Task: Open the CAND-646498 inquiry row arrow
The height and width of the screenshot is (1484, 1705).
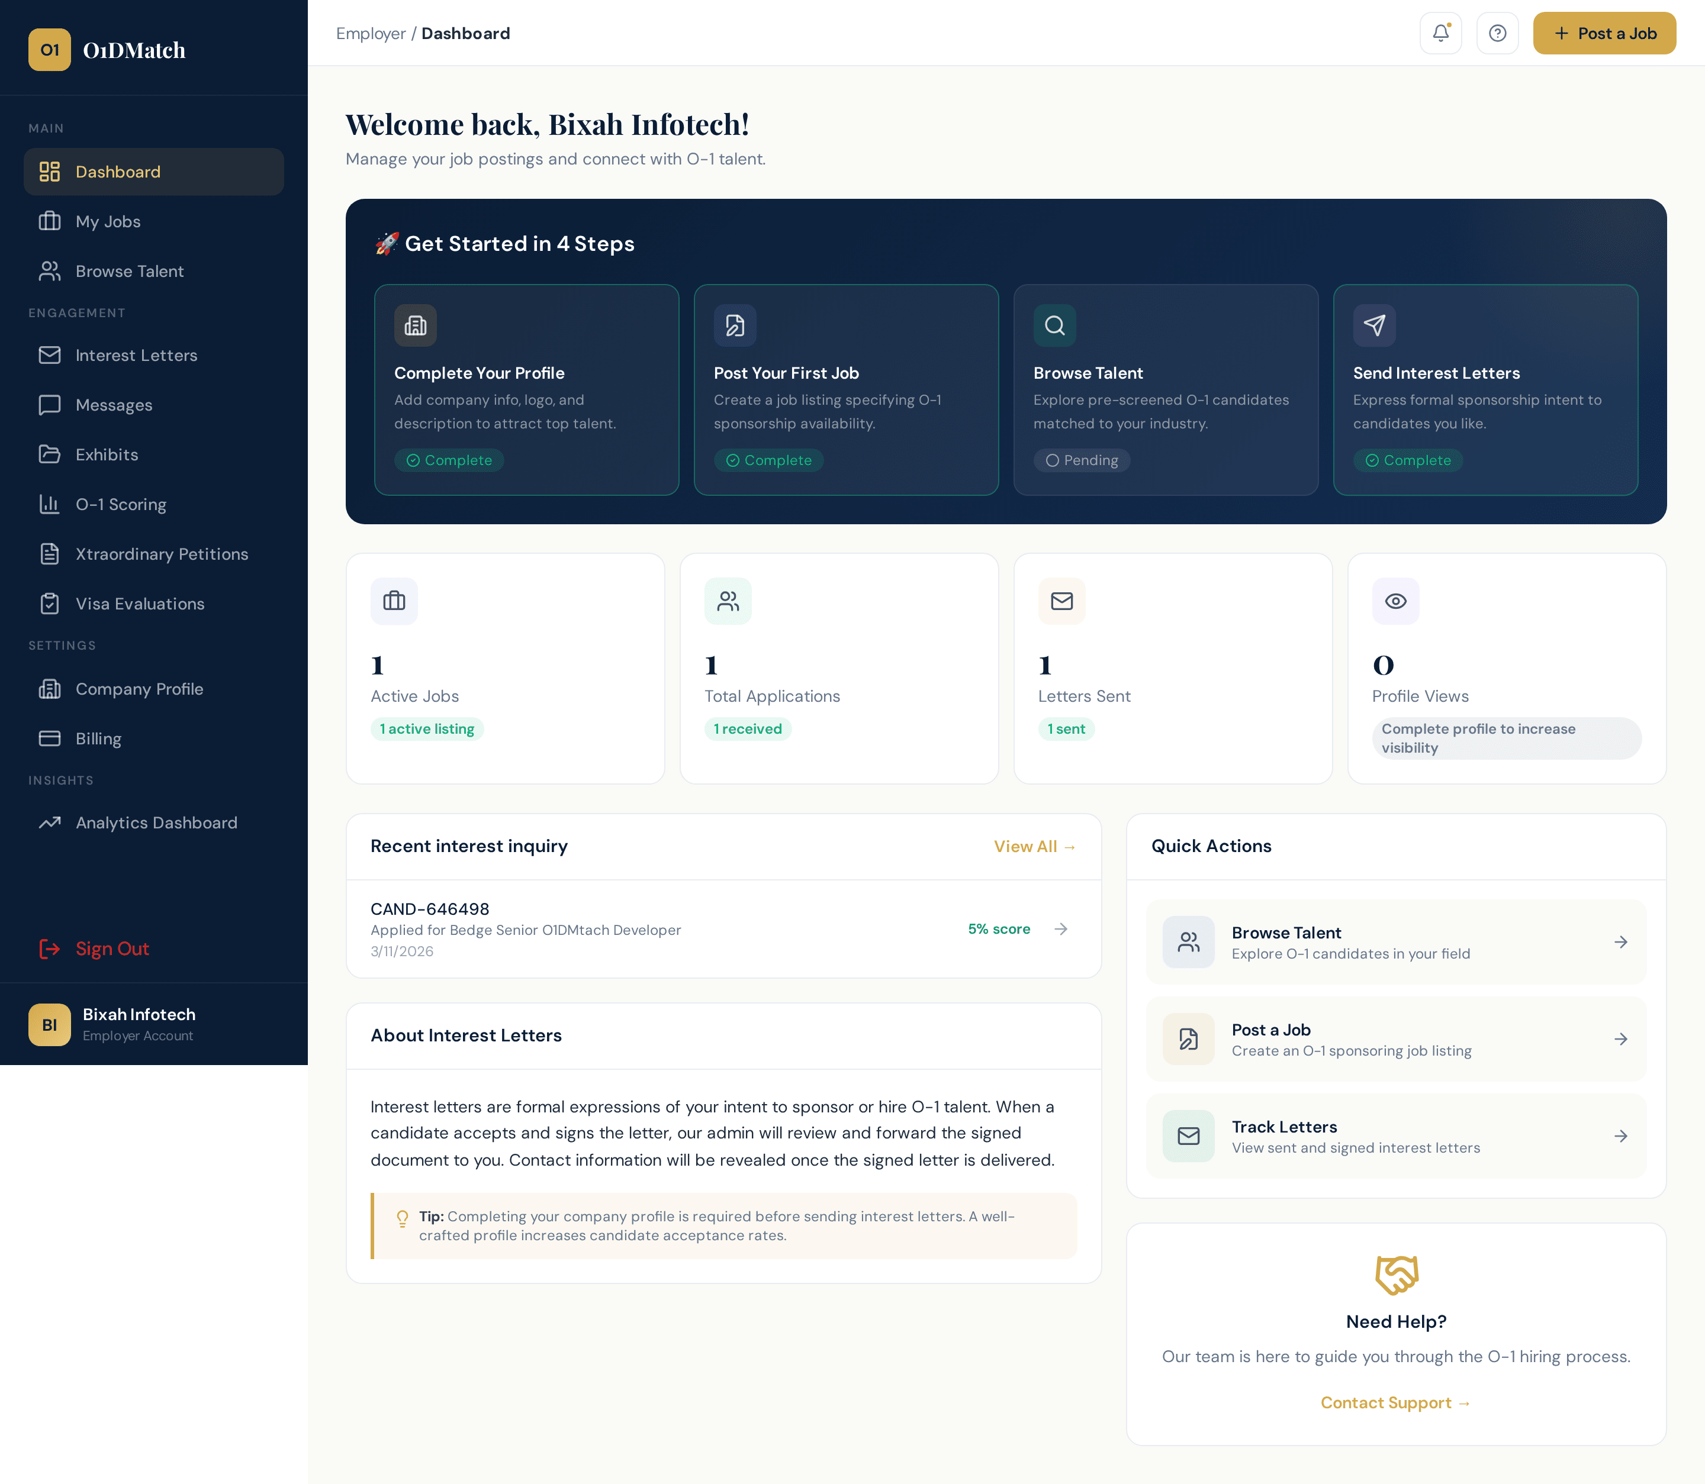Action: pos(1061,929)
